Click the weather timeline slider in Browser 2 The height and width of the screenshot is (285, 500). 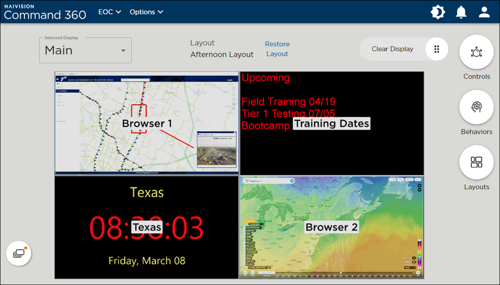(x=340, y=273)
